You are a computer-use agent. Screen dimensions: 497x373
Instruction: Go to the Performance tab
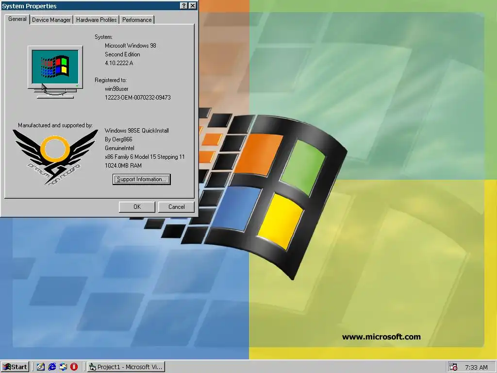click(137, 19)
